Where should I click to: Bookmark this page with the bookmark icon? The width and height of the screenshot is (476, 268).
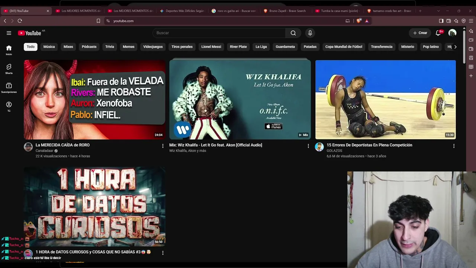tap(98, 21)
